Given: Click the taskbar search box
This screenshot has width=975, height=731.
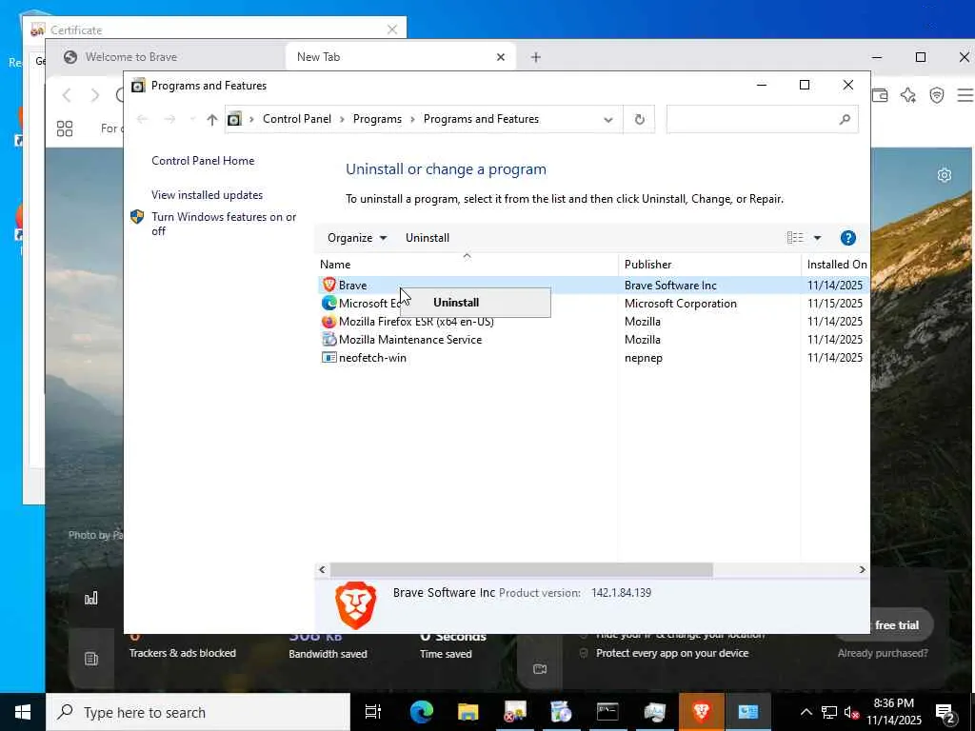Looking at the screenshot, I should (x=198, y=712).
